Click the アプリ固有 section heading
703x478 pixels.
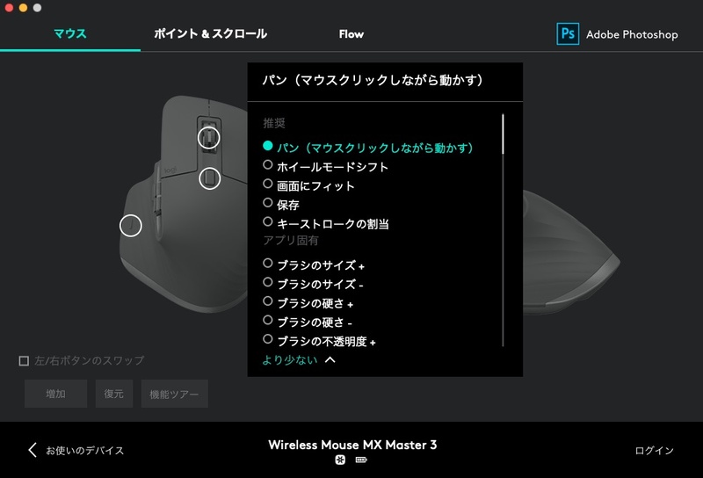pos(291,241)
